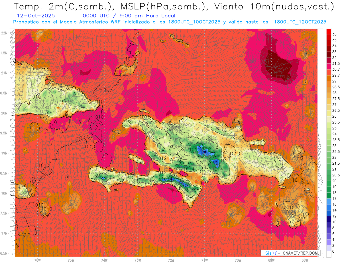Click the hot pink legend swatch between 30.7 and 31.5
Viewport: 342px width, 264px height.
pyautogui.click(x=329, y=67)
